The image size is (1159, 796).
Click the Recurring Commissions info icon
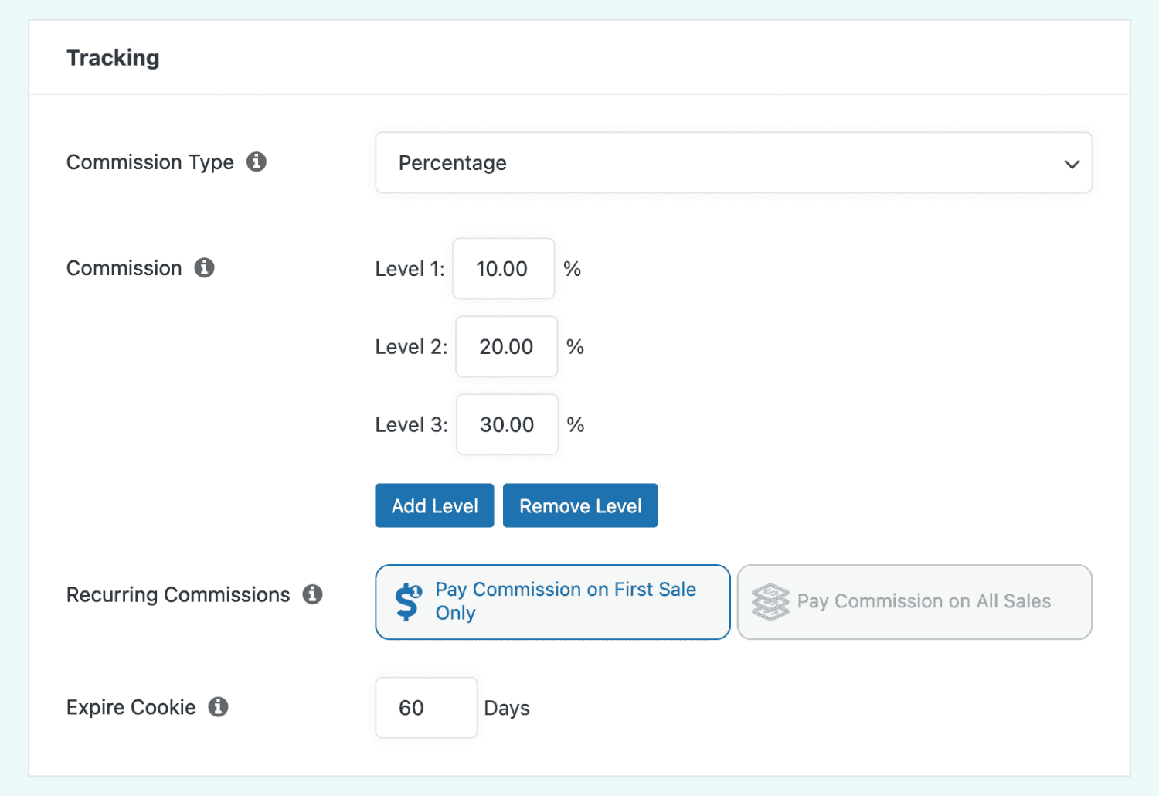[x=313, y=594]
